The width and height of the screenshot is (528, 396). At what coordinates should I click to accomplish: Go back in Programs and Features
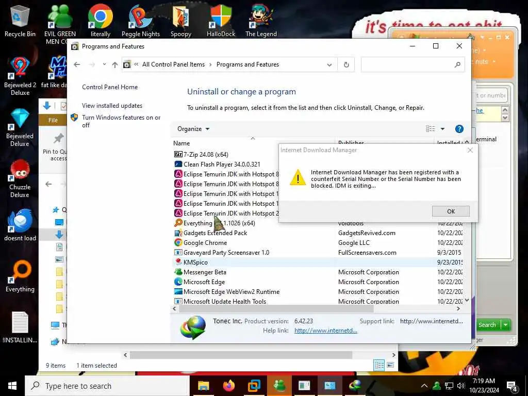[77, 64]
